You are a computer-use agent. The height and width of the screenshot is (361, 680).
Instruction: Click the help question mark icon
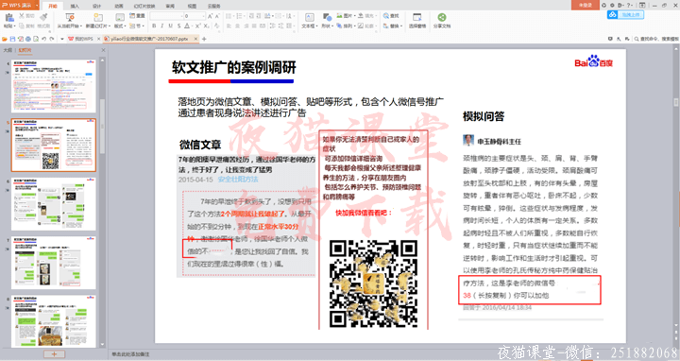[629, 6]
